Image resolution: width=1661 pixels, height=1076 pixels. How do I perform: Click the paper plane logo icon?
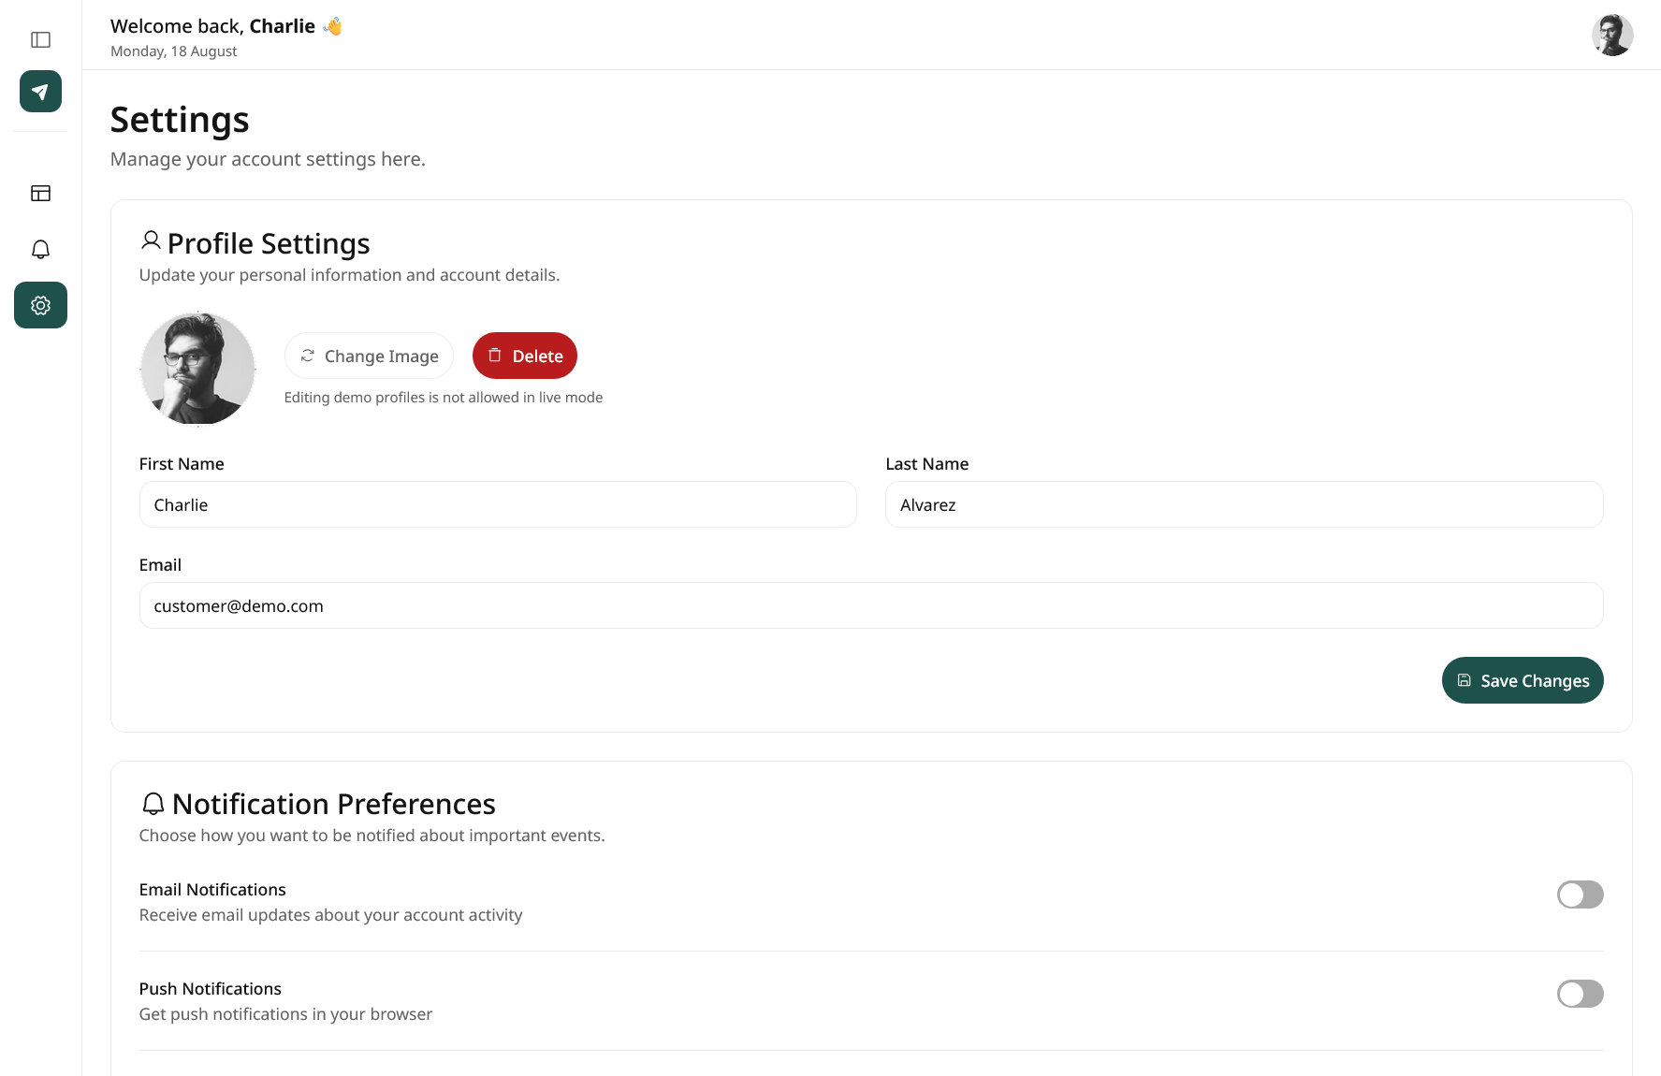tap(40, 92)
